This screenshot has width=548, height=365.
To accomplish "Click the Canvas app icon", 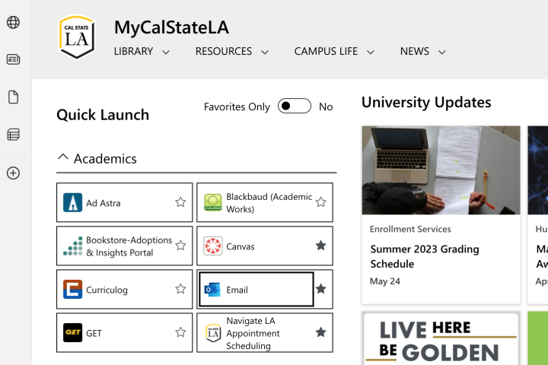I will pos(213,246).
